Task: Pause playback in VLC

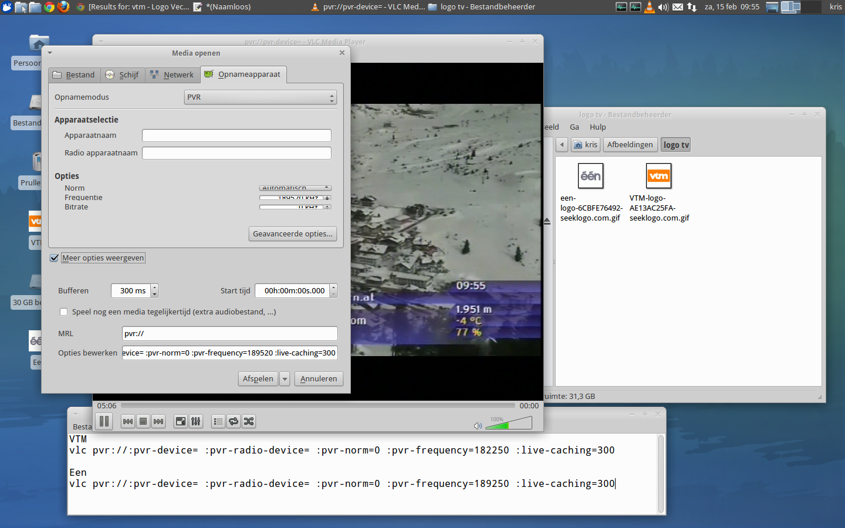Action: [104, 421]
